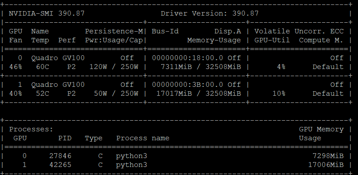
Task: Select process PID 42265
Action: 60,165
